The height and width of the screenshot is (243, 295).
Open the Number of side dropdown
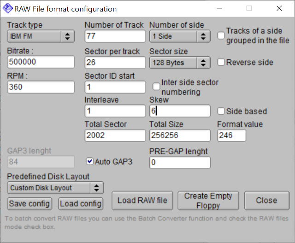pyautogui.click(x=180, y=36)
